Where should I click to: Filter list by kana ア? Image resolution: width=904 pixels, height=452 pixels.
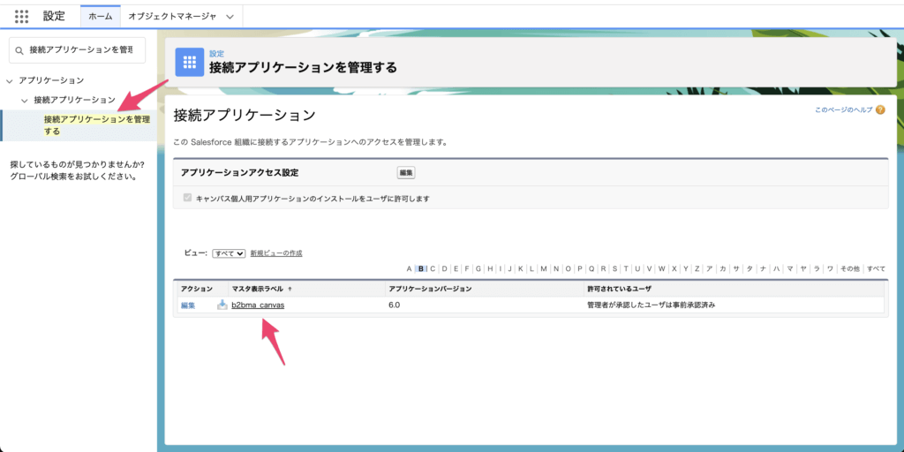click(x=710, y=268)
